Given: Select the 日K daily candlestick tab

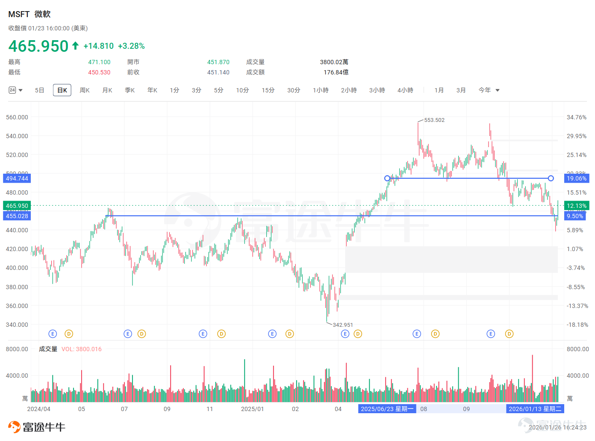Looking at the screenshot, I should [62, 90].
